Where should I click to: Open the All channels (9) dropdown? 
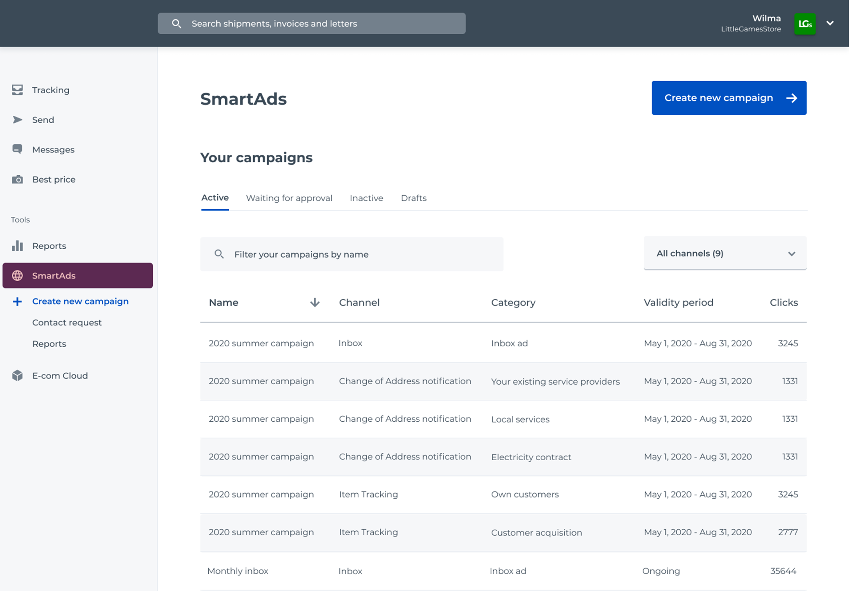click(725, 254)
